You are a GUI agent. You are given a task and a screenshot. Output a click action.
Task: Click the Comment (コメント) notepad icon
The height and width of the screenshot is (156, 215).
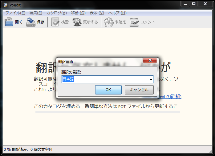click(x=134, y=22)
